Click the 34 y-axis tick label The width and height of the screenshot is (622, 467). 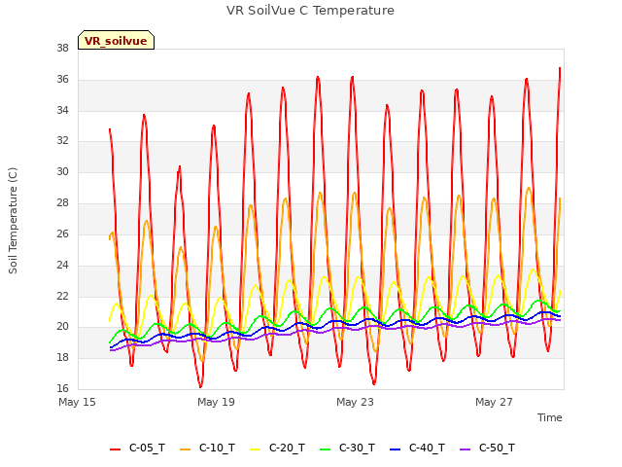[62, 110]
